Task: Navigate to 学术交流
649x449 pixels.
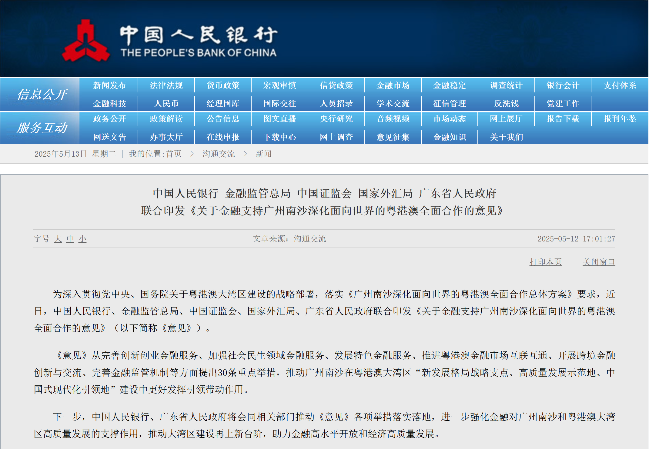Action: [393, 104]
